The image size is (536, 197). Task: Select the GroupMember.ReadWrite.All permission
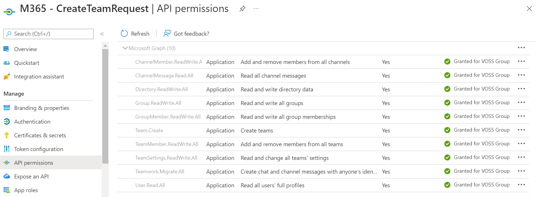(x=168, y=117)
